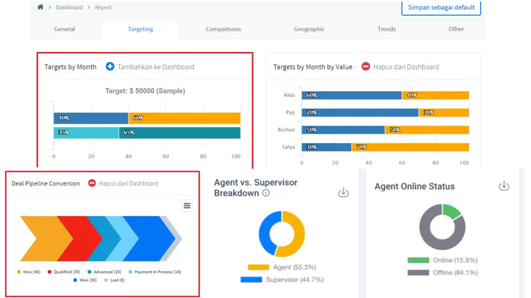Click Burhan's blue 50% bar on the left
This screenshot has height=298, width=531.
tap(343, 130)
